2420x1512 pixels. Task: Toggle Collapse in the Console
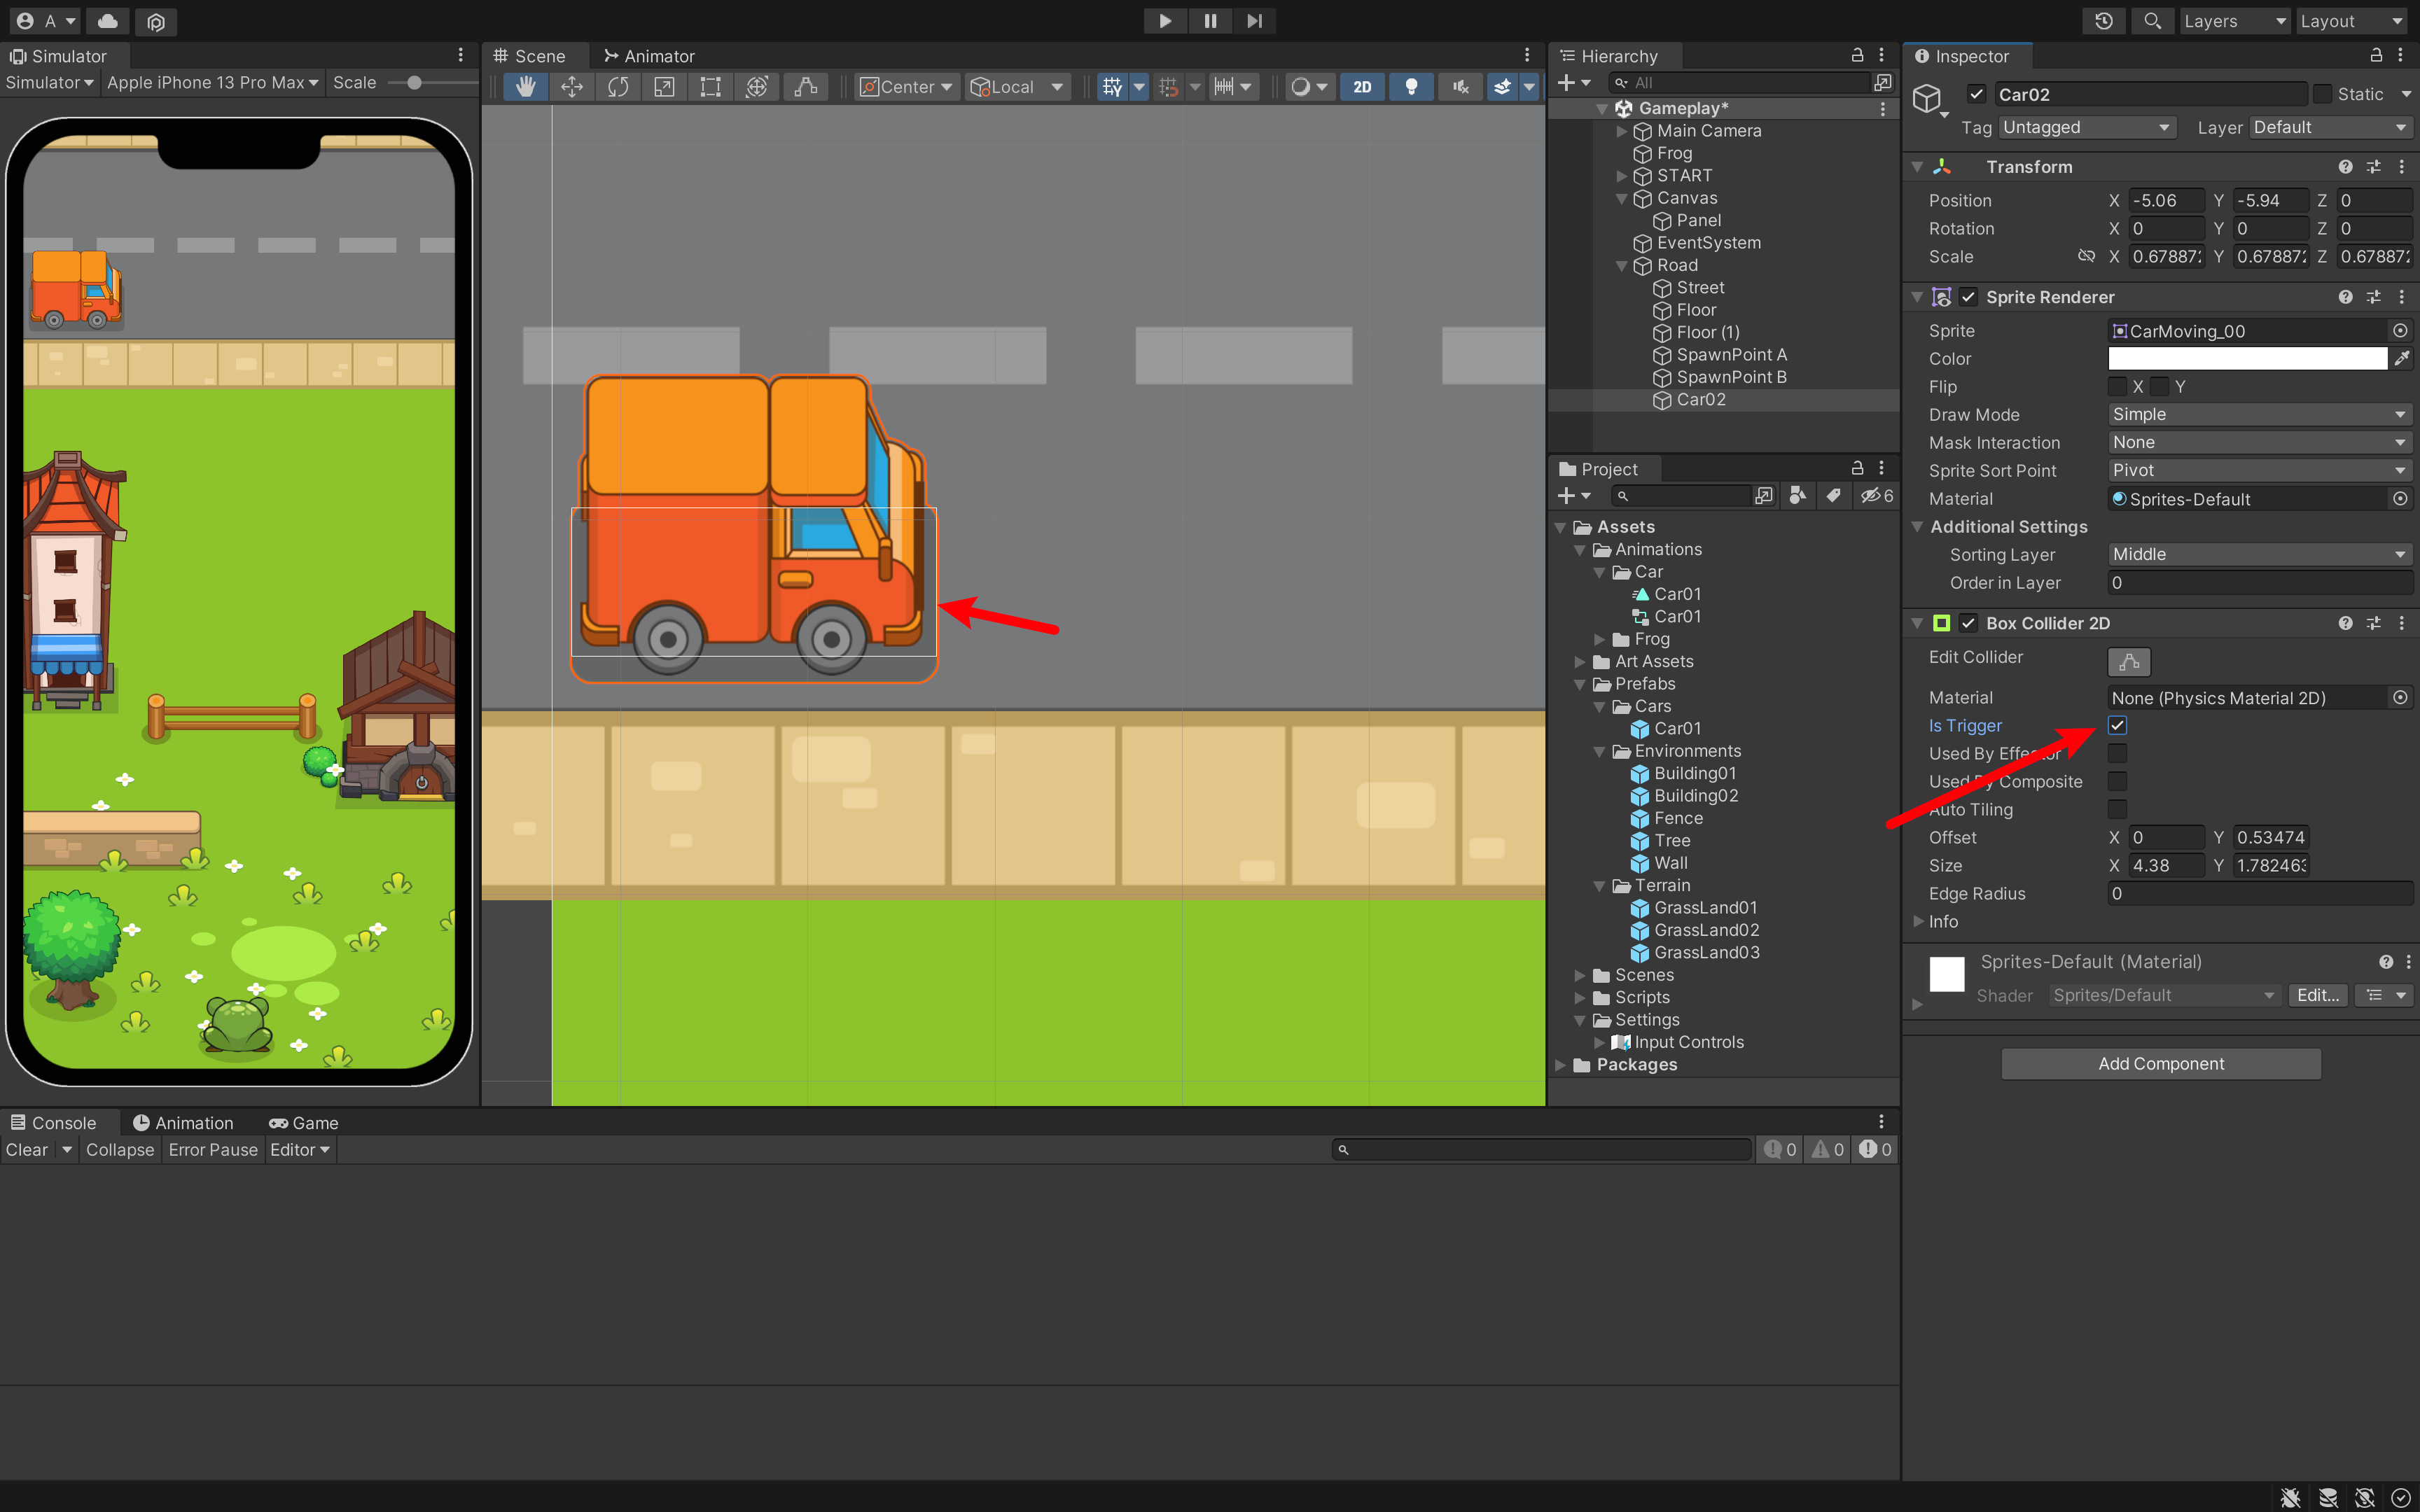pyautogui.click(x=120, y=1150)
